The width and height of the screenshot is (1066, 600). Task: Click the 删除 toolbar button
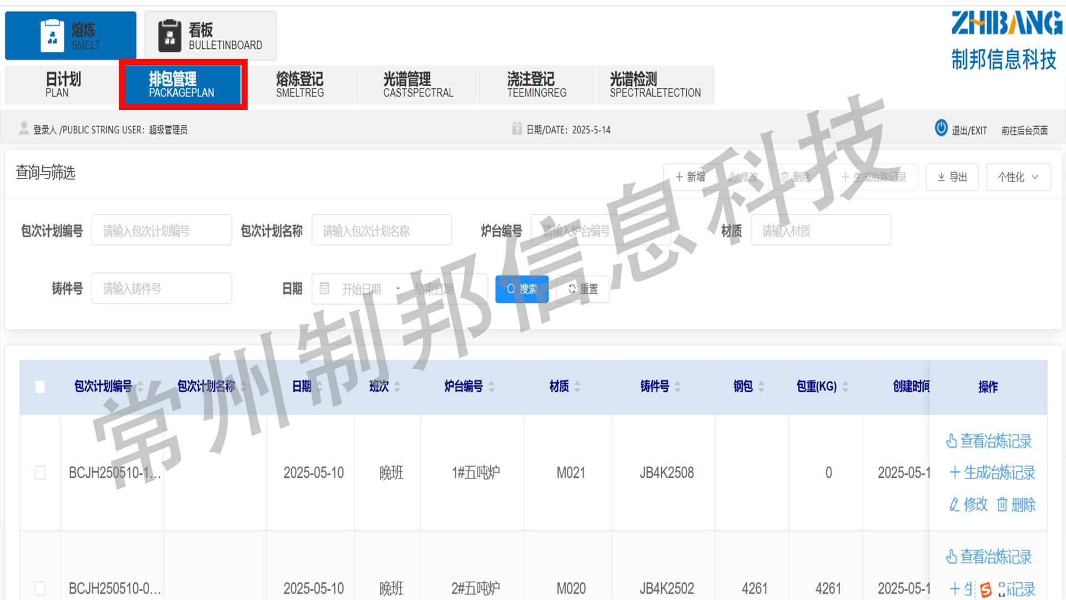(x=795, y=177)
